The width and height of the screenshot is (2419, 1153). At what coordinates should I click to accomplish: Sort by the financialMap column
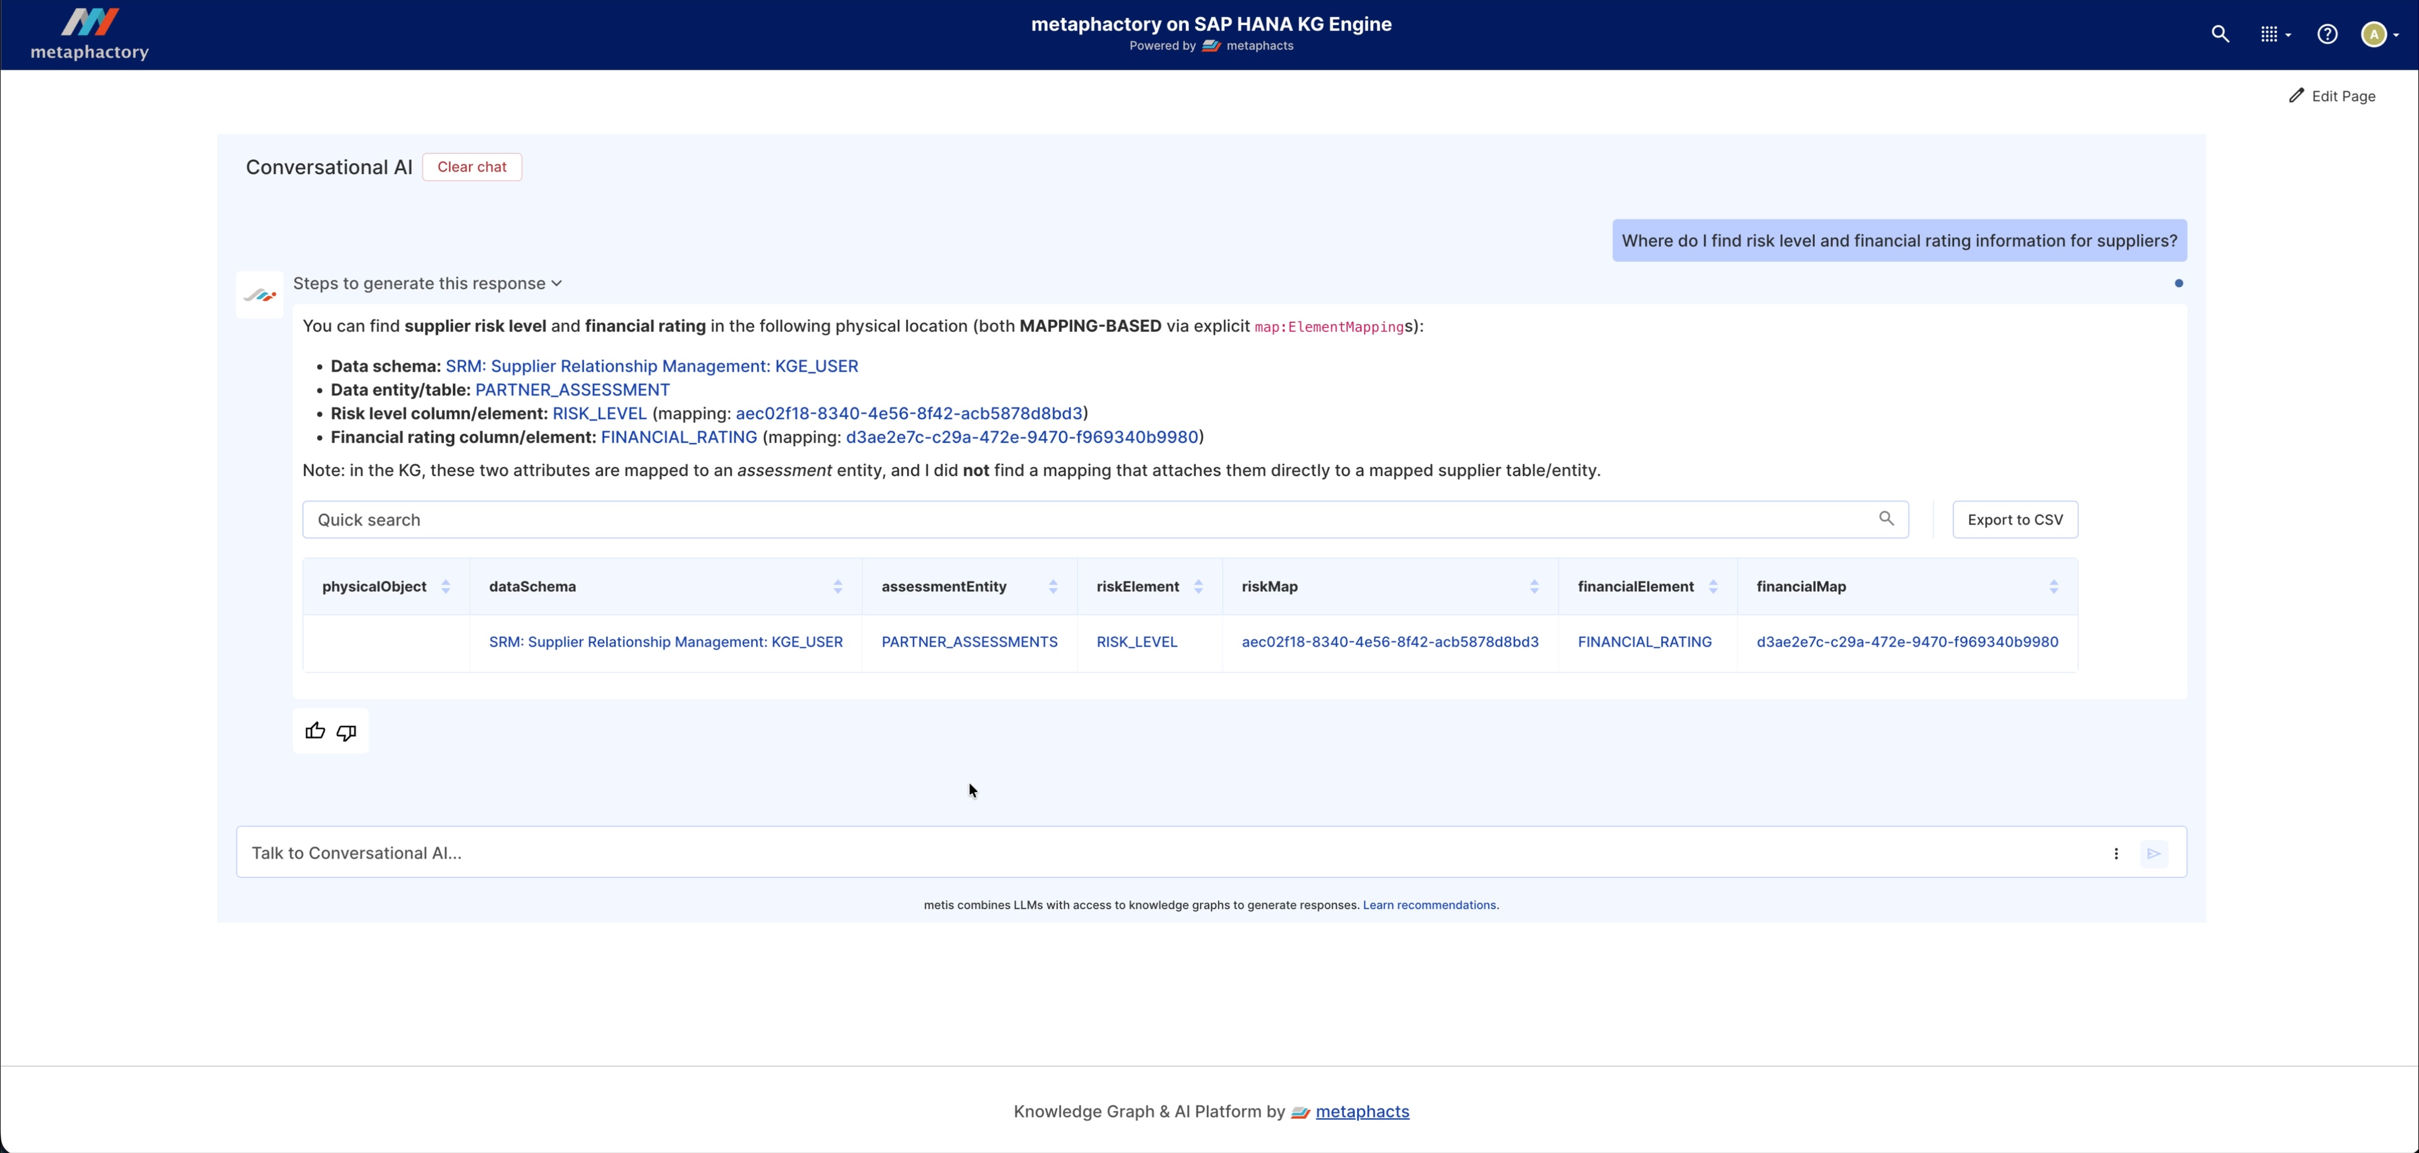coord(2053,587)
